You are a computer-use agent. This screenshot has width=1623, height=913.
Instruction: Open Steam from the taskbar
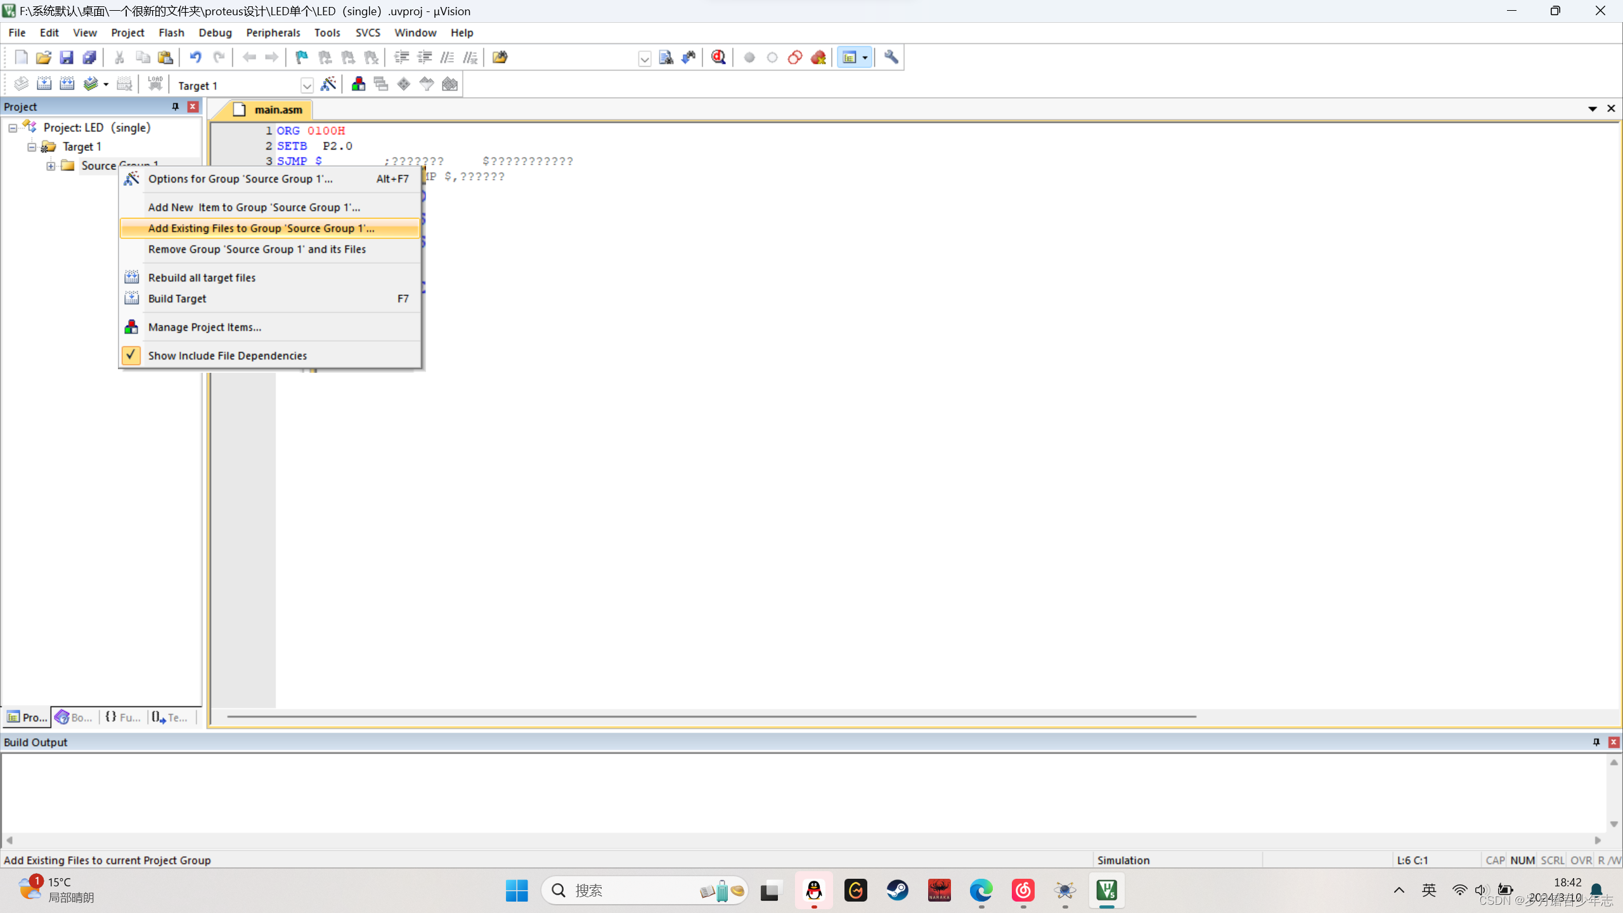[897, 890]
